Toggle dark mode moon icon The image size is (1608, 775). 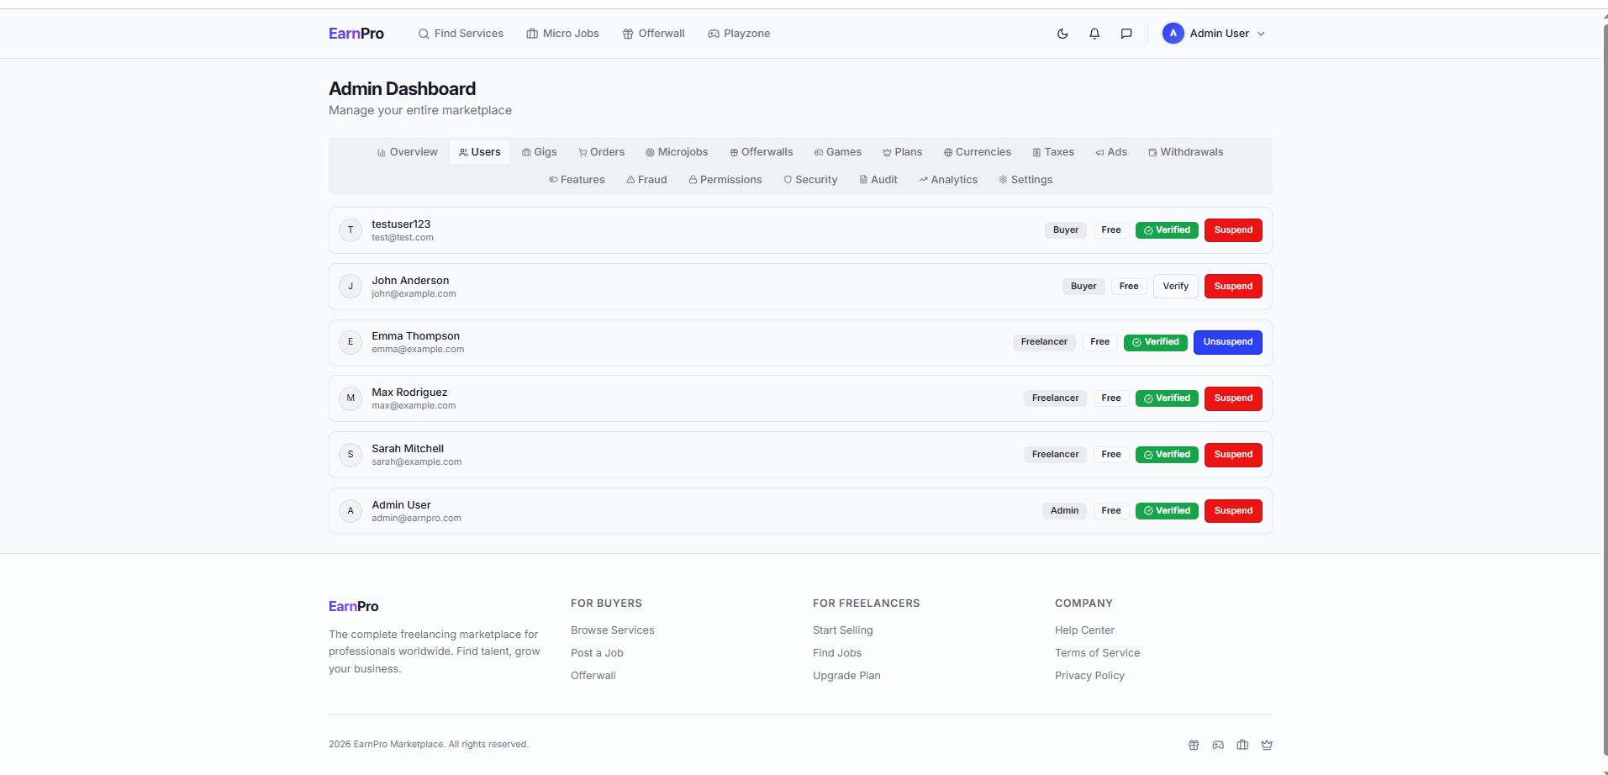[1062, 34]
